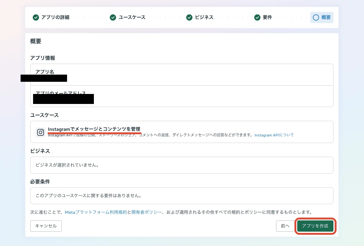Screen dimensions: 364x246
Task: Click the Instagramでメッセージとコンテンツを管理 title
Action: [94, 129]
